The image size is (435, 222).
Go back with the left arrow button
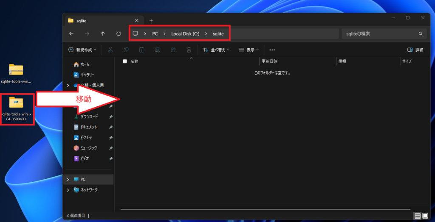tap(71, 33)
